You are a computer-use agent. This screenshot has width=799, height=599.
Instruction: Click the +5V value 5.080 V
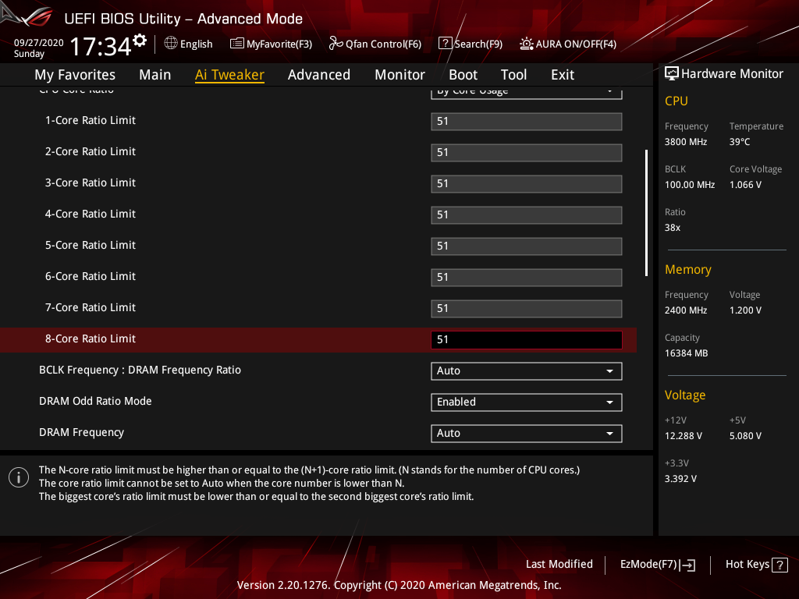coord(745,435)
